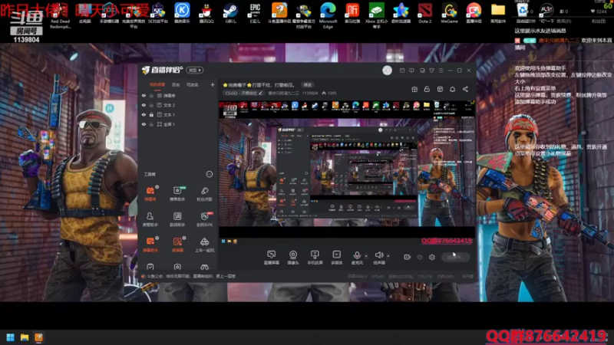Expand microphone options arrow
The image size is (614, 345).
[366, 256]
